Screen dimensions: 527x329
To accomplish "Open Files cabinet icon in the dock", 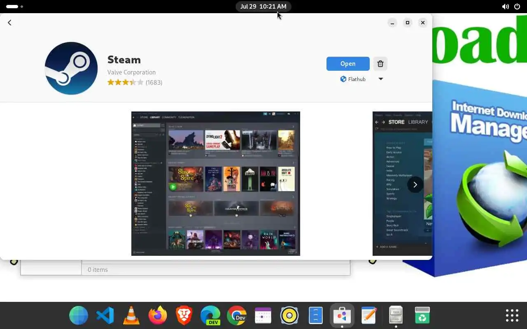I will (x=396, y=316).
